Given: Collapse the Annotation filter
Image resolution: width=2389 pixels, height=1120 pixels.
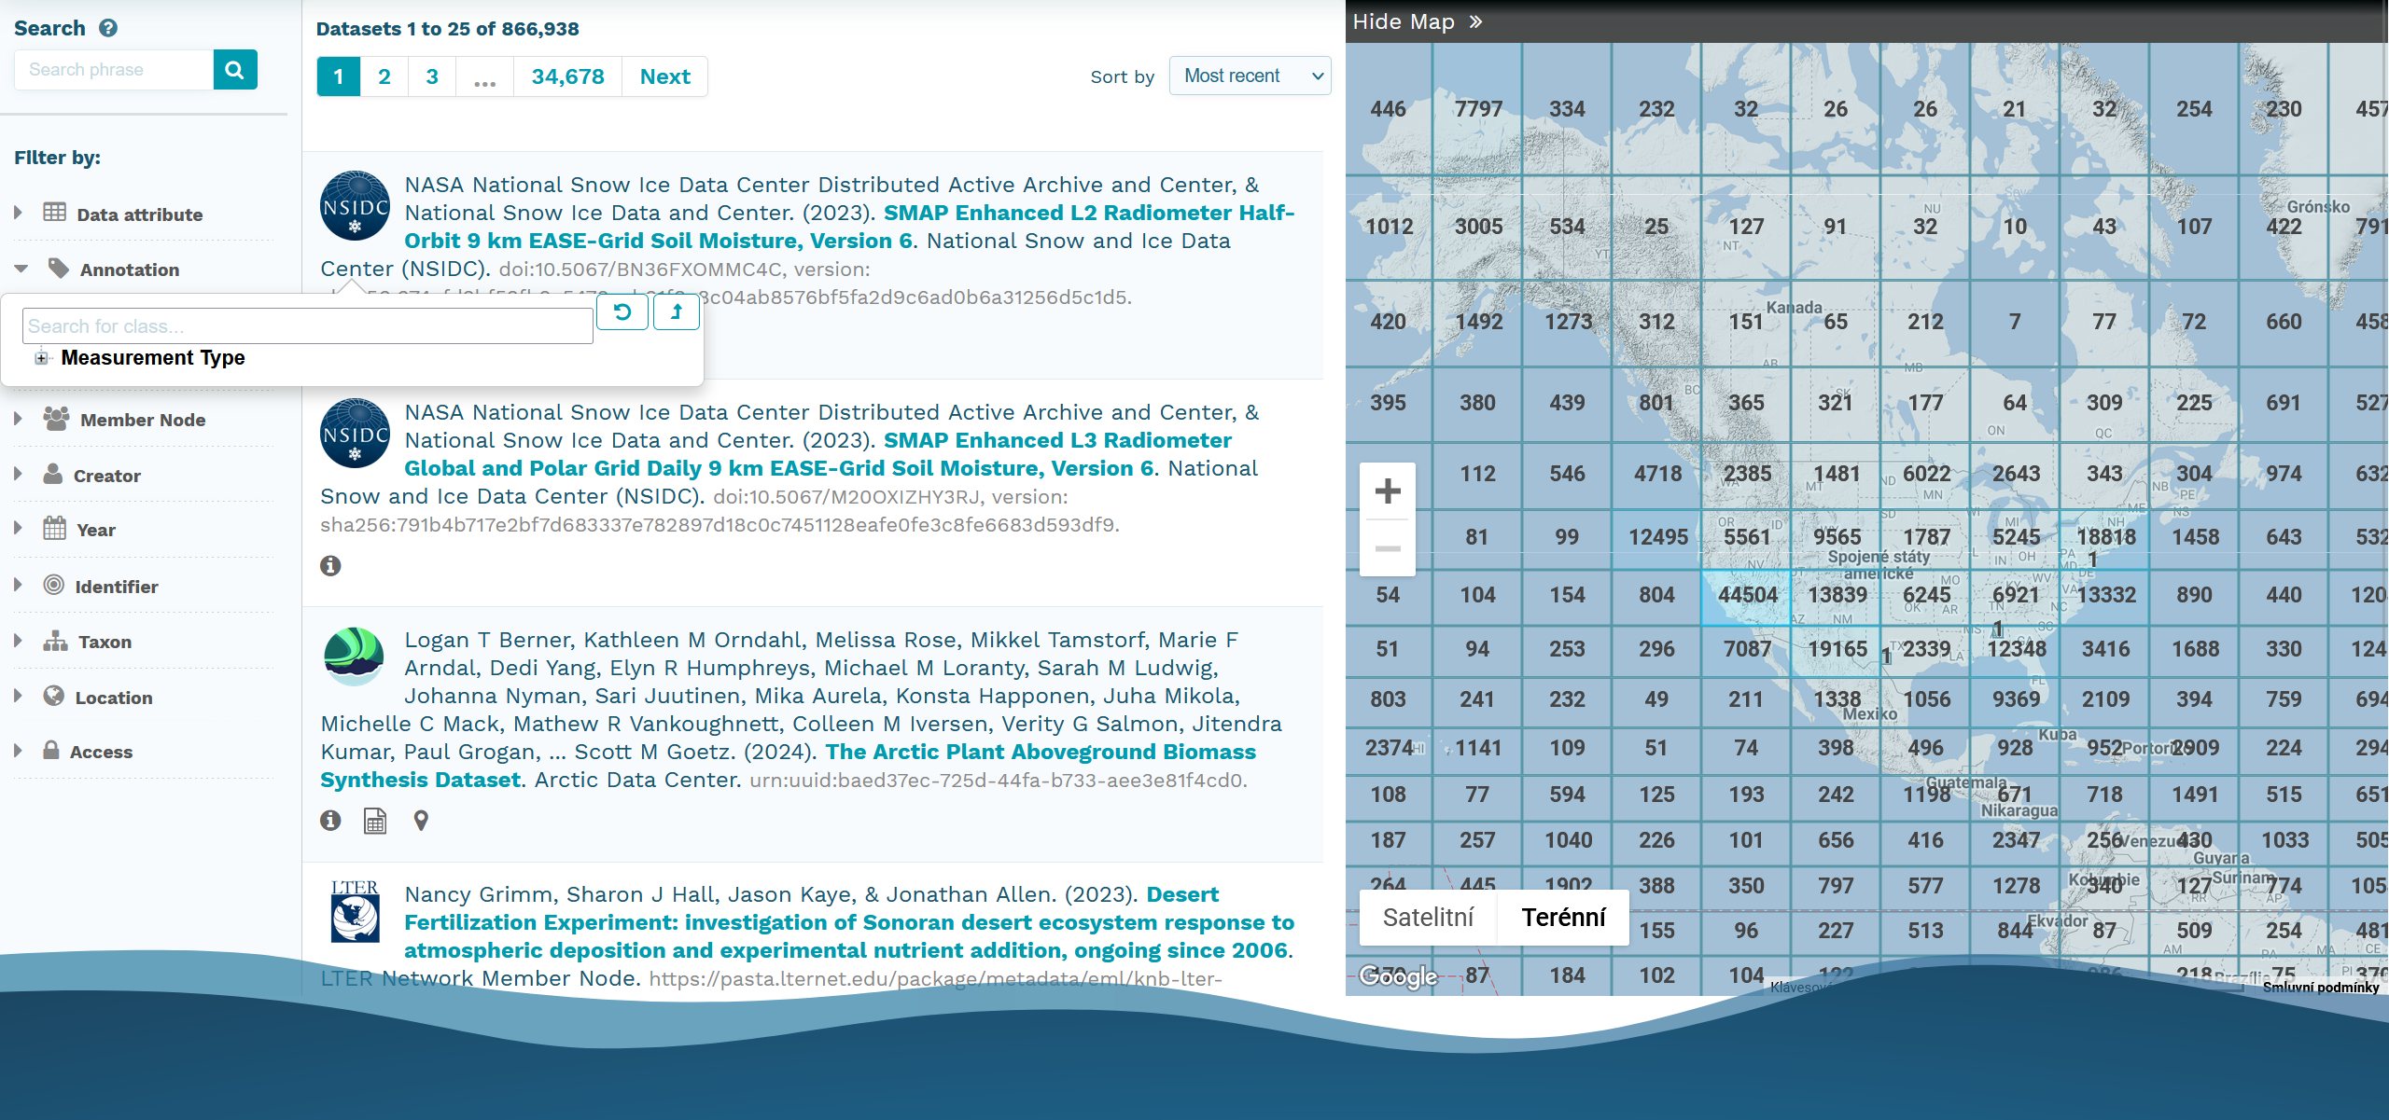Looking at the screenshot, I should click(21, 269).
